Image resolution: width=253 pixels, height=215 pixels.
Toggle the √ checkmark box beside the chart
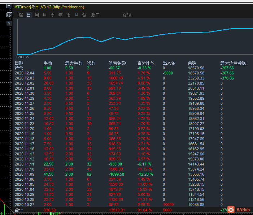click(9, 23)
